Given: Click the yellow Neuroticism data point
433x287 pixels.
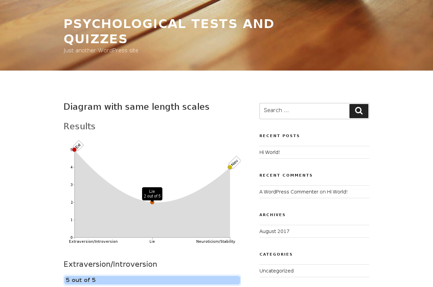Looking at the screenshot, I should coord(230,167).
